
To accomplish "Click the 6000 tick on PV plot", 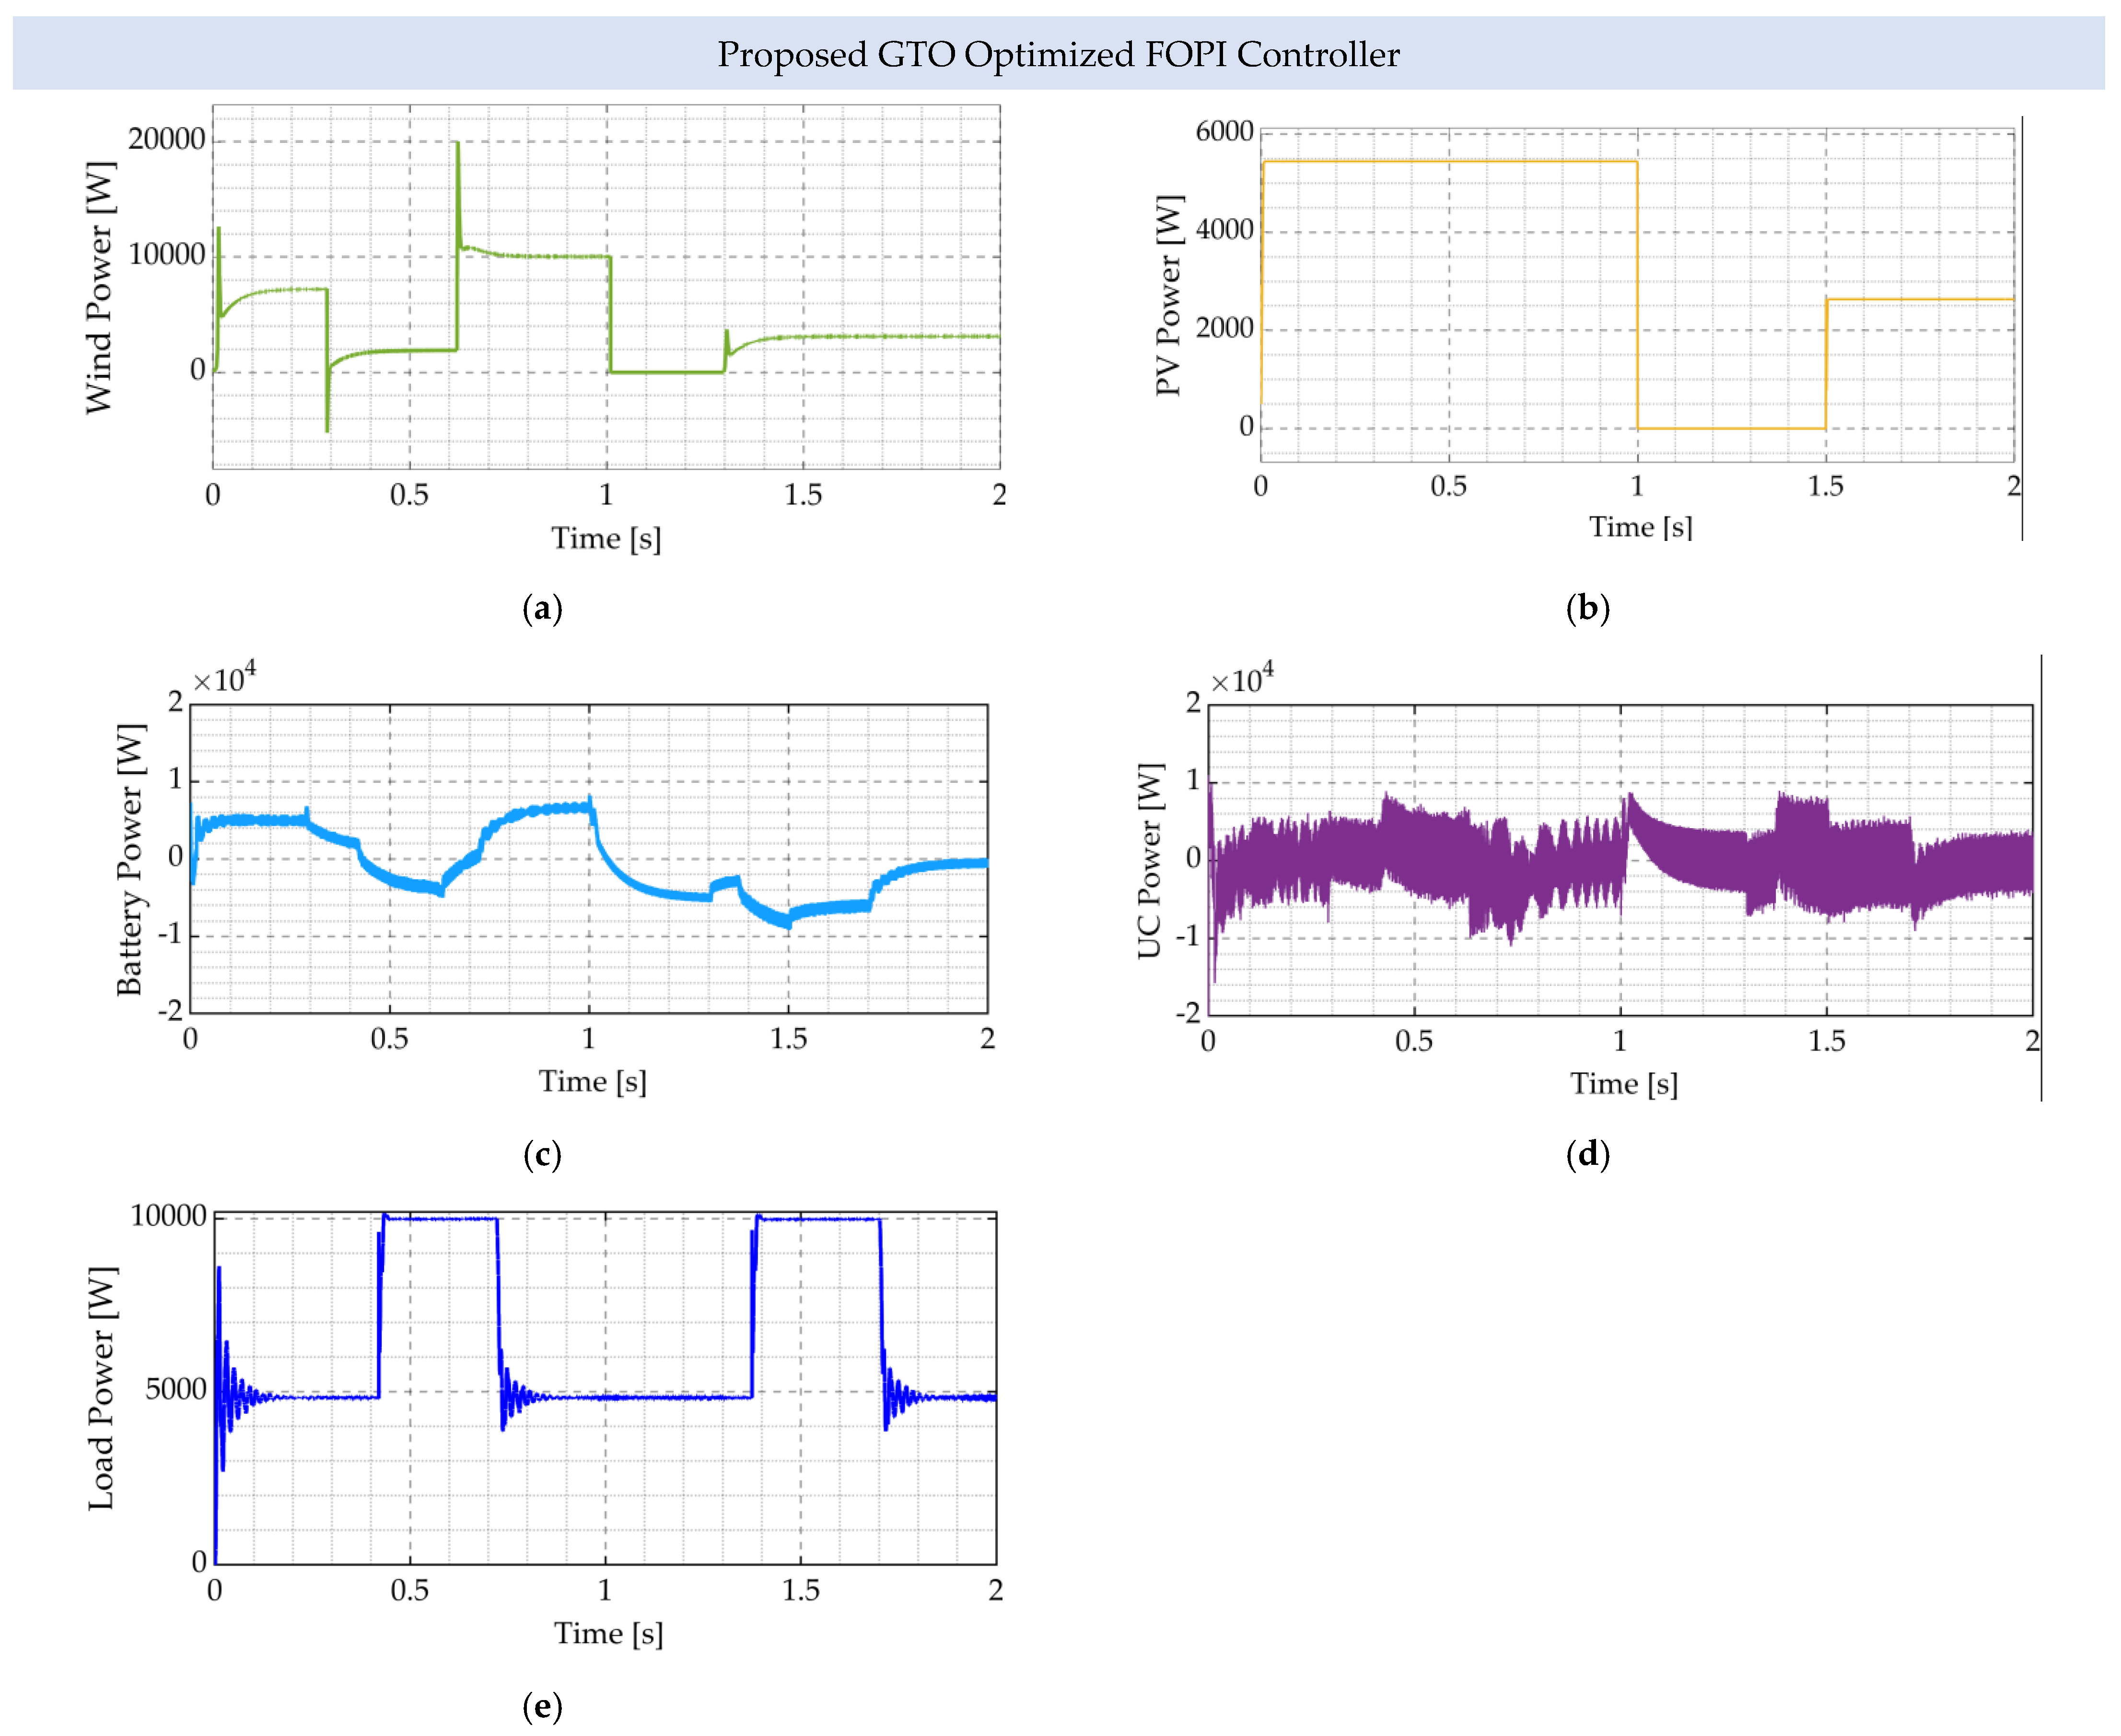I will (x=1224, y=131).
